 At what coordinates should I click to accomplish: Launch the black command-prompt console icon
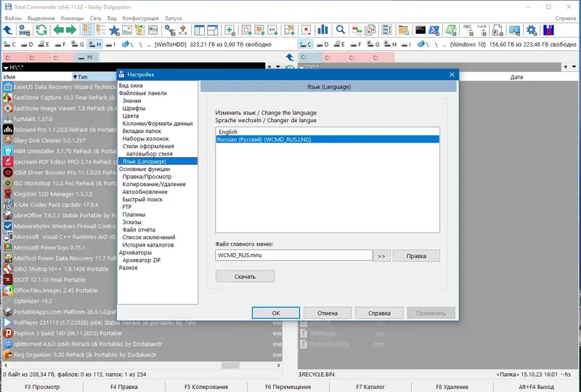[420, 30]
